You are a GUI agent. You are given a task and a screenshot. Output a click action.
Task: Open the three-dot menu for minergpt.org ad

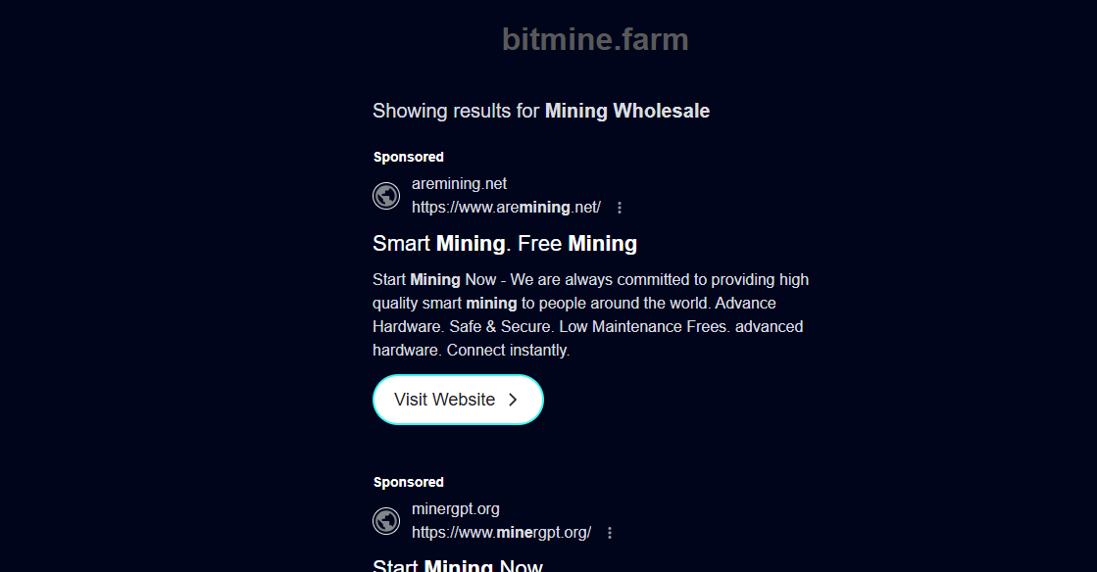tap(610, 533)
